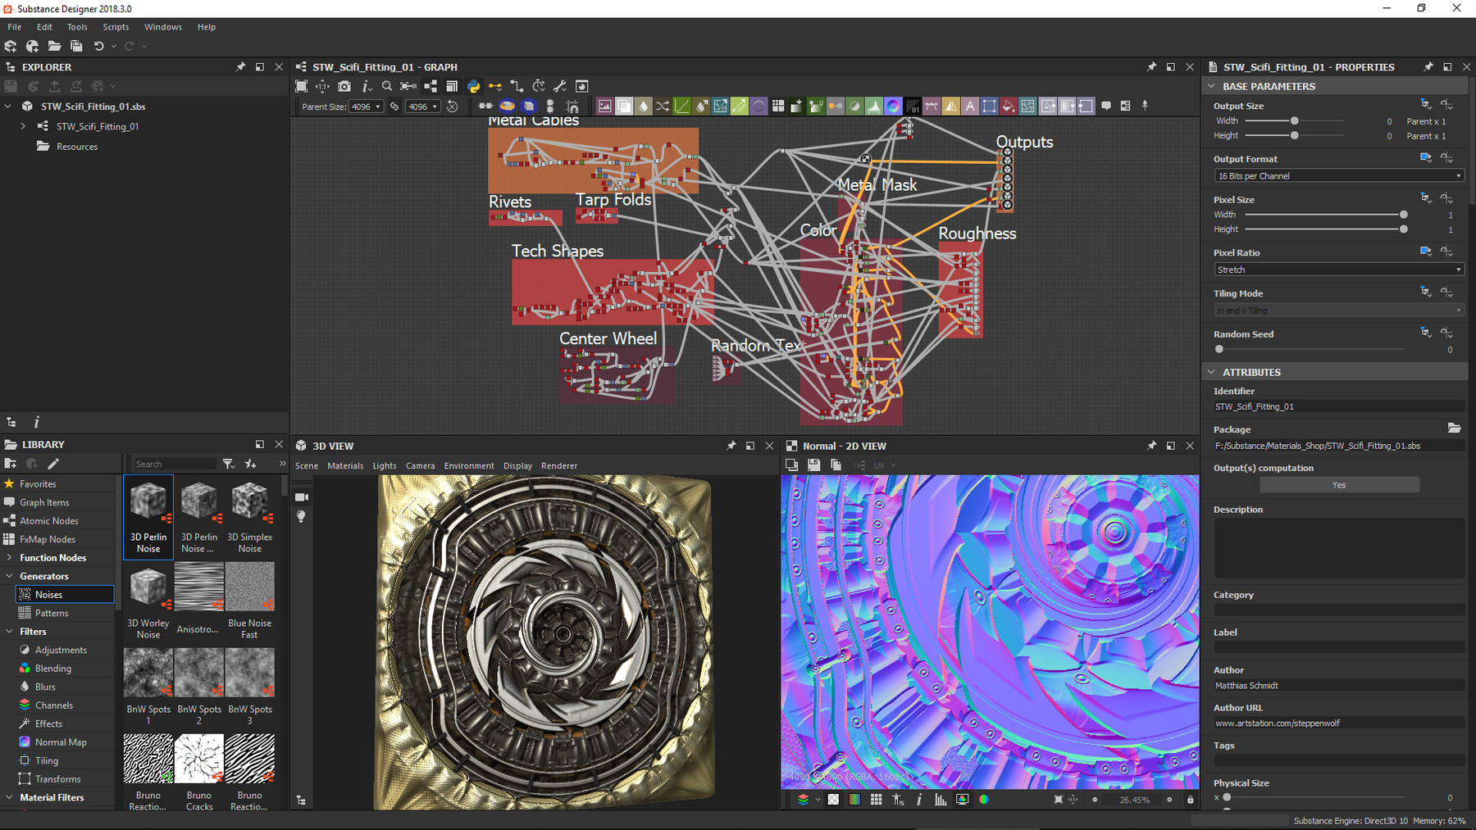Click the information icon in the 2D view toolbar
Viewport: 1476px width, 830px height.
(919, 799)
